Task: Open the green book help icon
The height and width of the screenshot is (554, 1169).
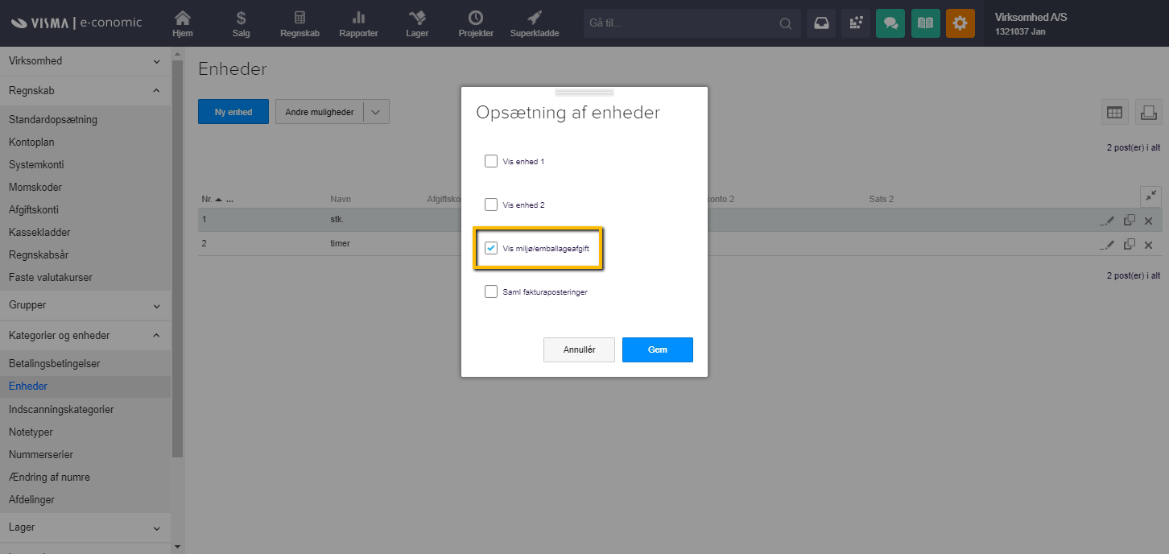Action: pyautogui.click(x=925, y=23)
